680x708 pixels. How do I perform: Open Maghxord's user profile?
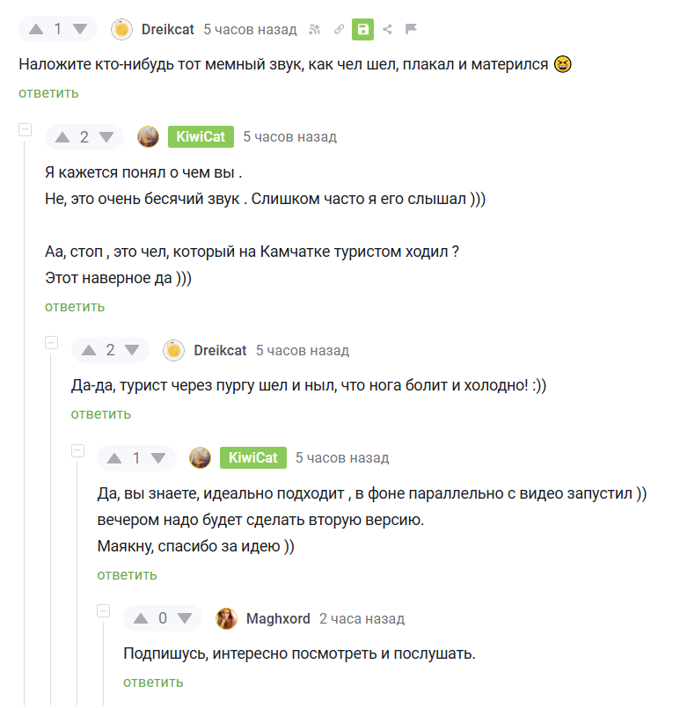point(278,618)
